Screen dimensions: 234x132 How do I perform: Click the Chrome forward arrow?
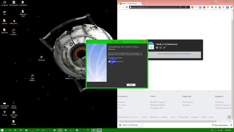(x=123, y=7)
